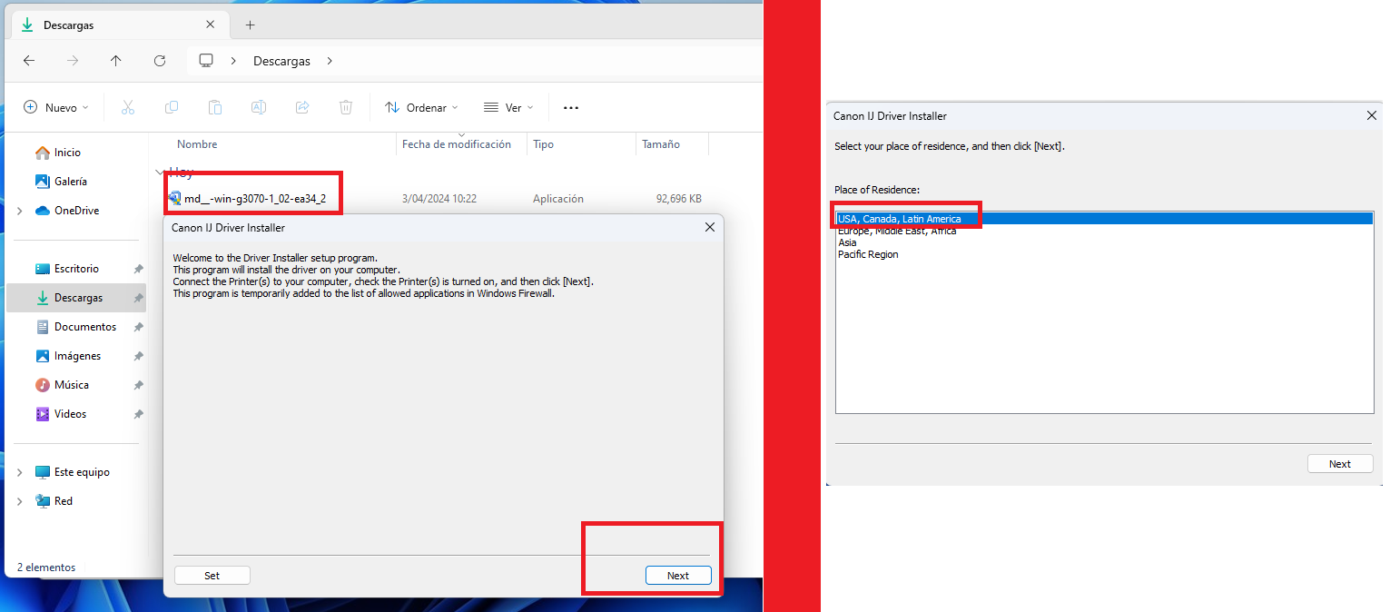This screenshot has height=612, width=1390.
Task: Open the Ordenar sort dropdown
Action: click(x=421, y=107)
